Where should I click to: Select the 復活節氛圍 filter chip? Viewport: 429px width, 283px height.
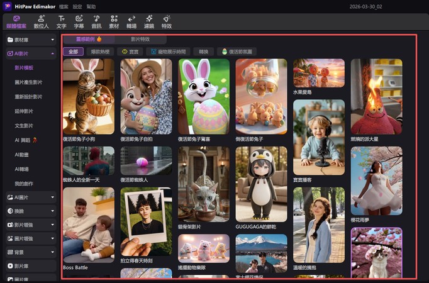tap(235, 52)
